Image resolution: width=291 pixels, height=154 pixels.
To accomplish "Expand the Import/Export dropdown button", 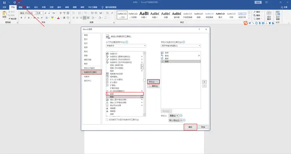I will [x=175, y=120].
